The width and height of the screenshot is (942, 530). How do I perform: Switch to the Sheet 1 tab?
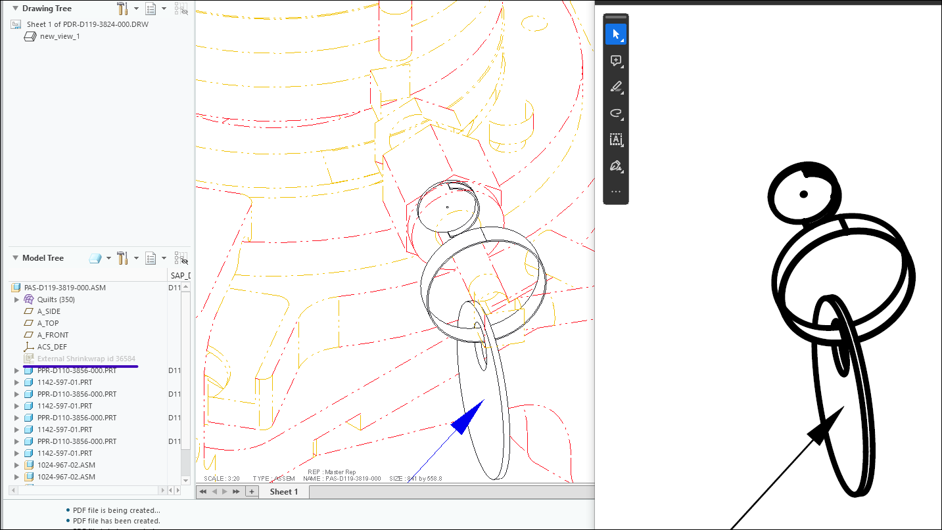(283, 491)
